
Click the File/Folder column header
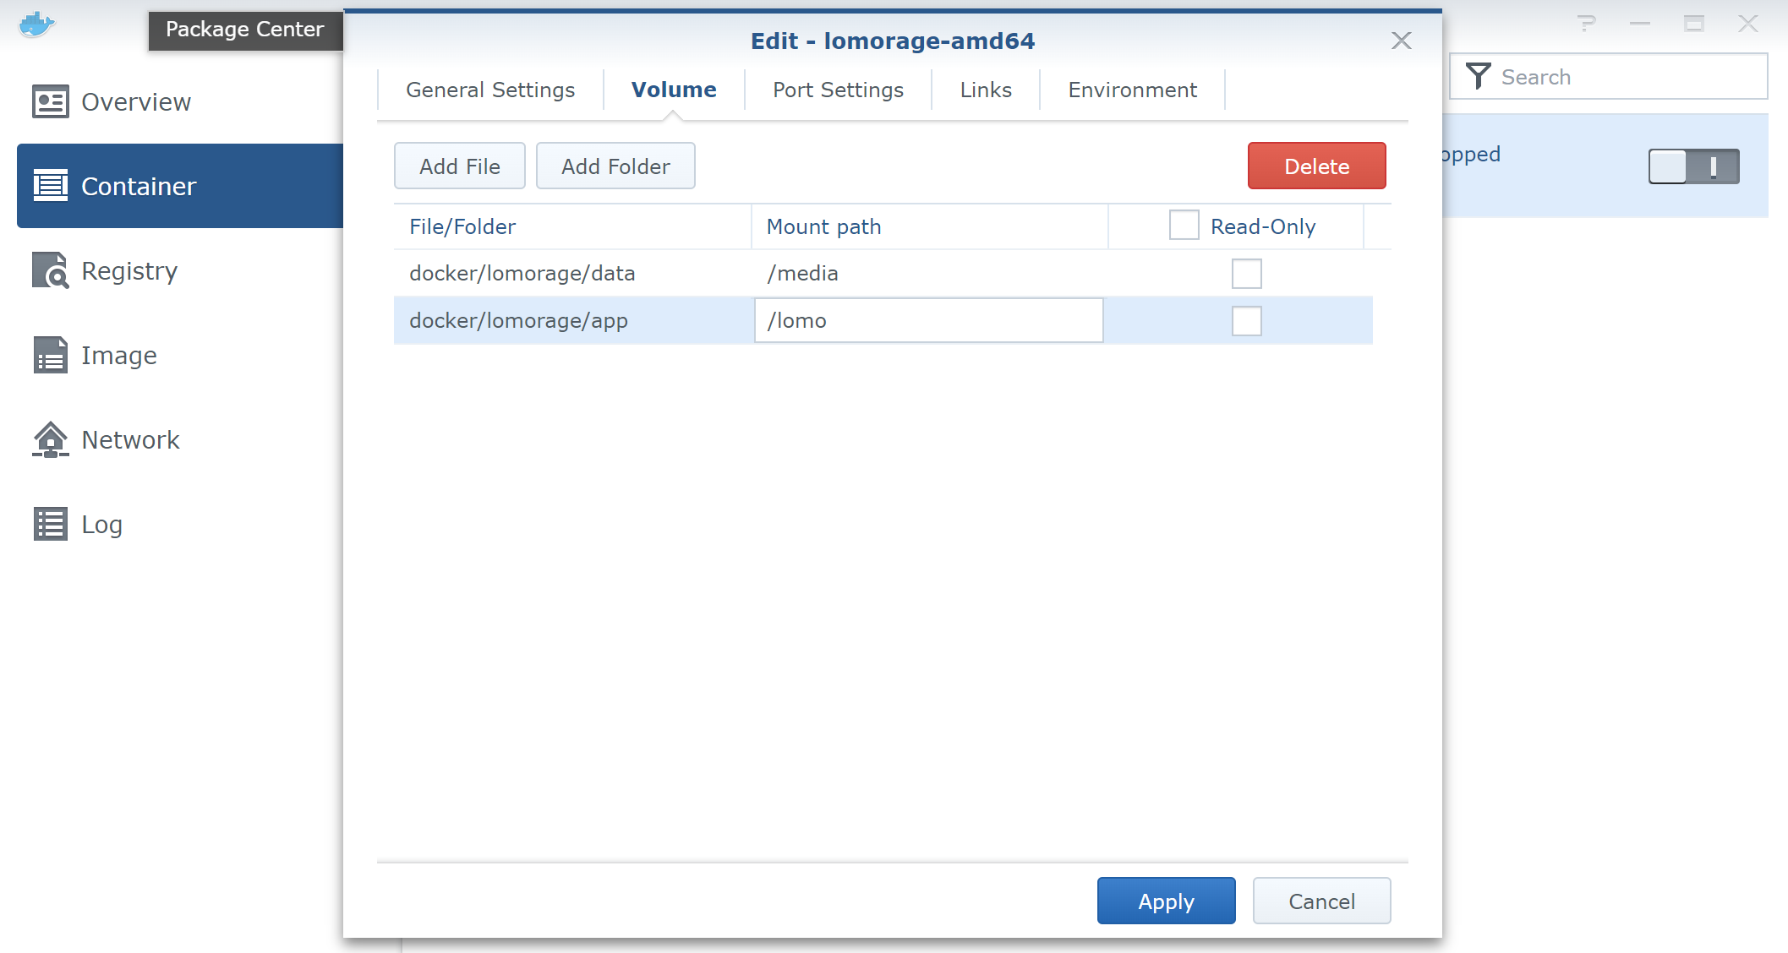click(x=572, y=226)
